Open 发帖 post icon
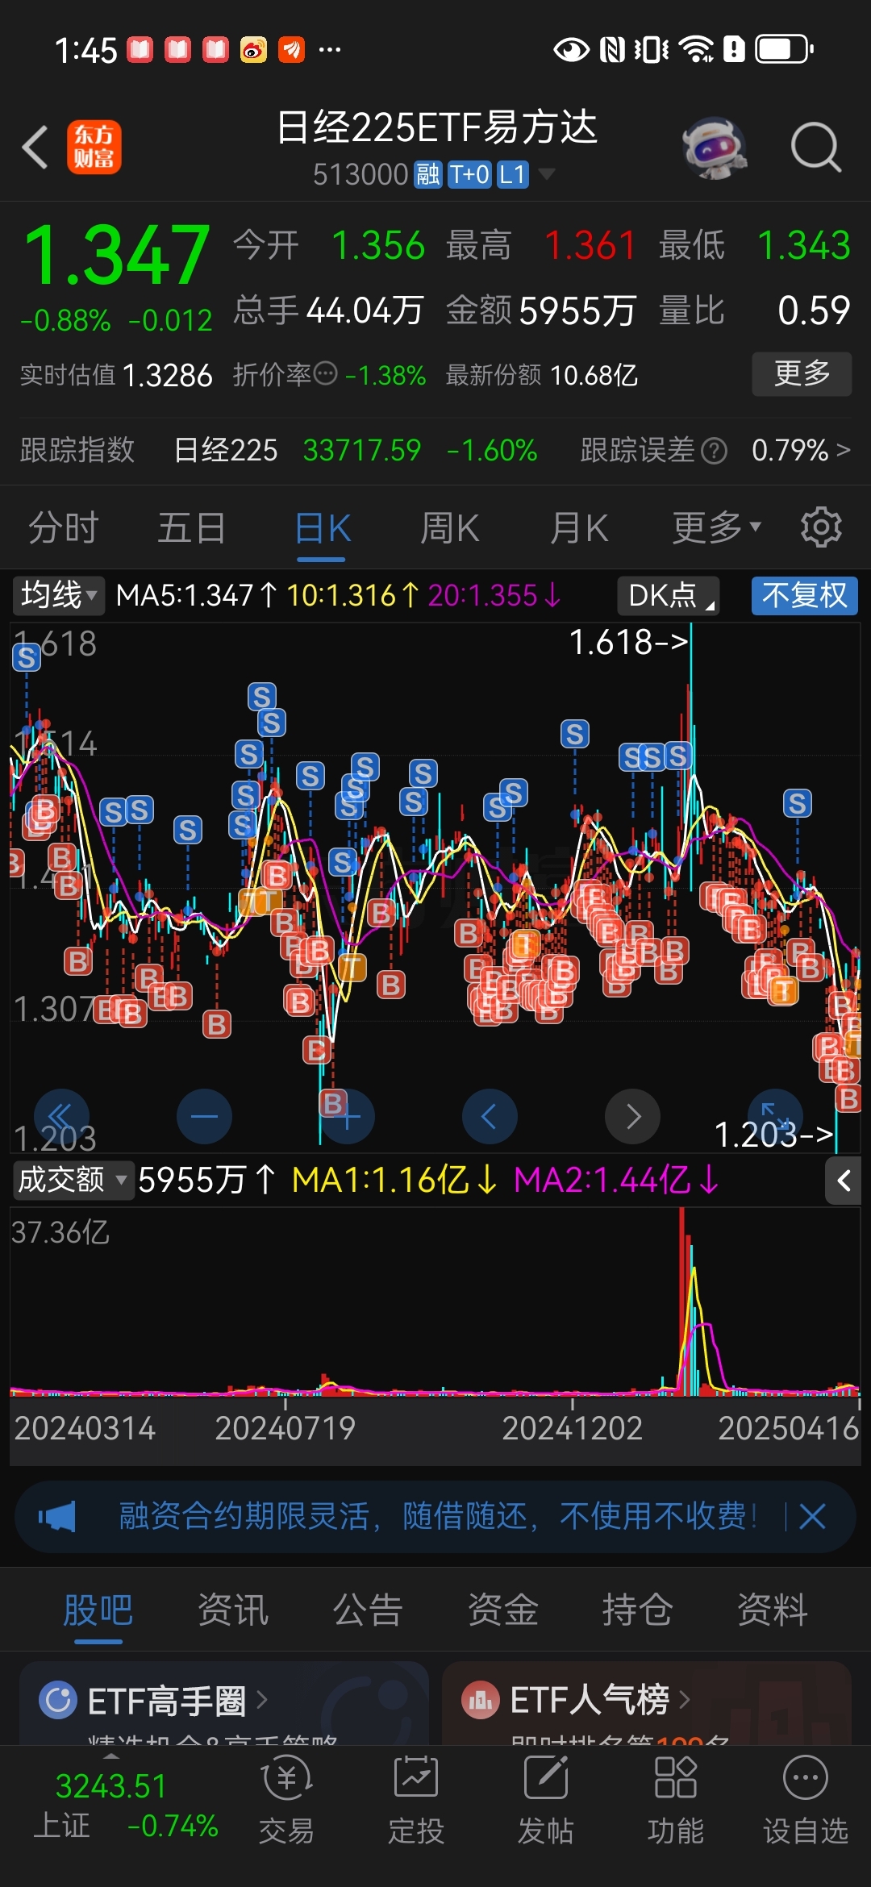871x1887 pixels. [x=546, y=1800]
